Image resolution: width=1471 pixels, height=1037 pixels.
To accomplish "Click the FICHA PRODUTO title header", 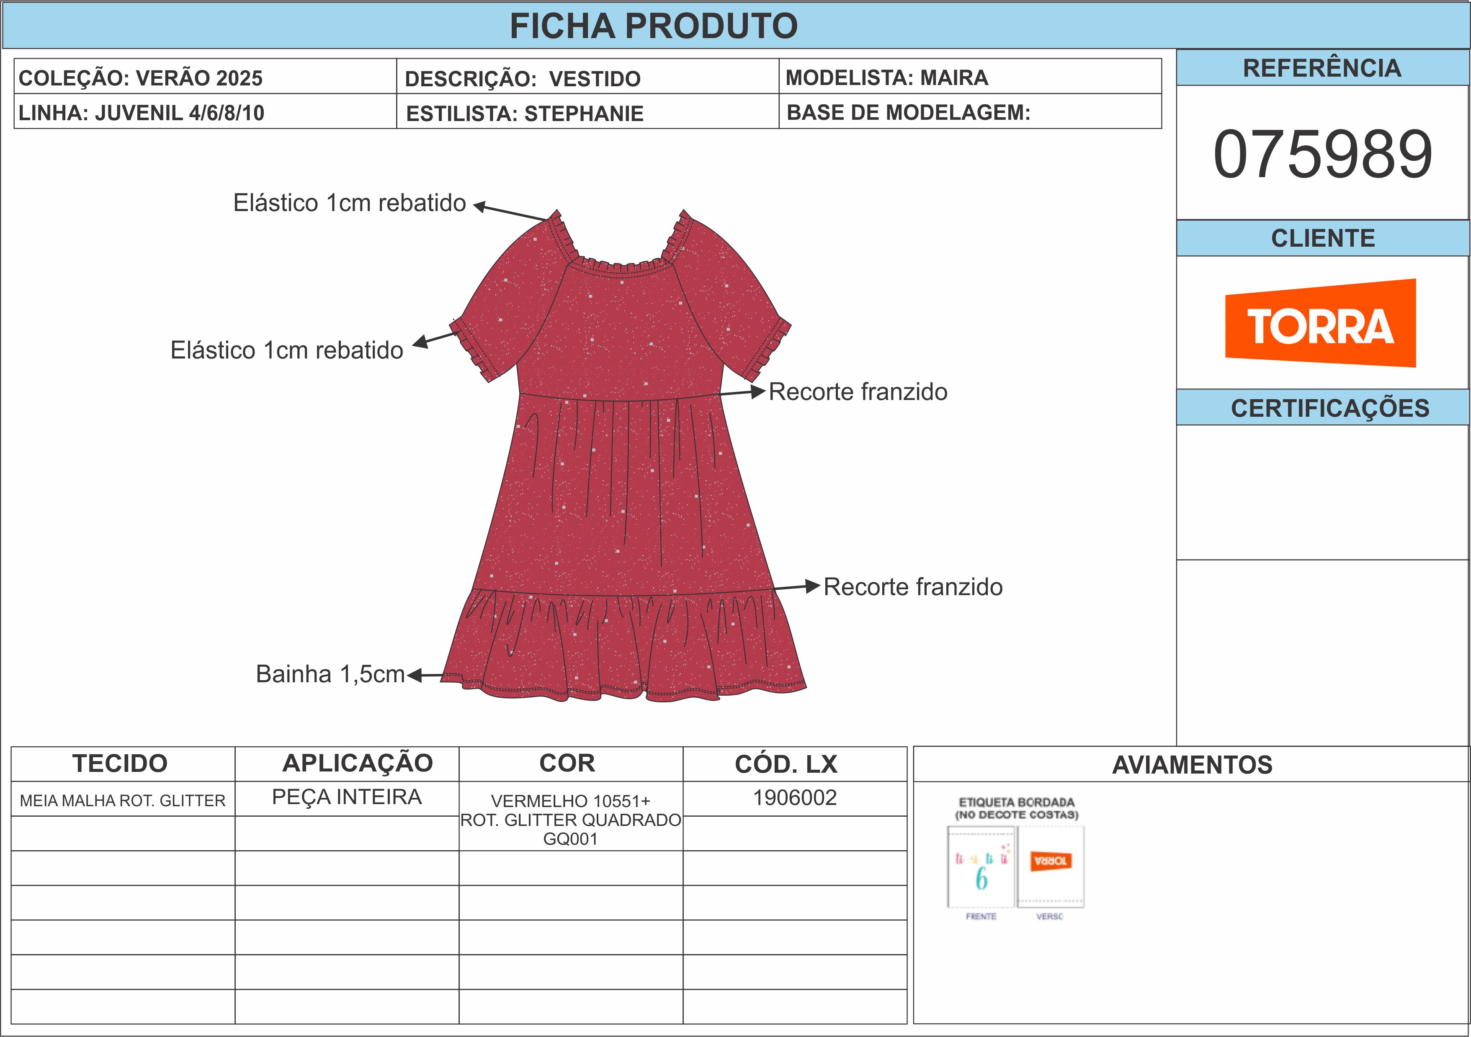I will [x=654, y=26].
